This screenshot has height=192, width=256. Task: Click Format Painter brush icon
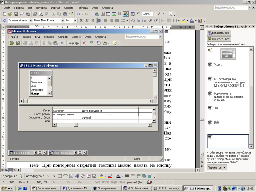[x=71, y=14]
